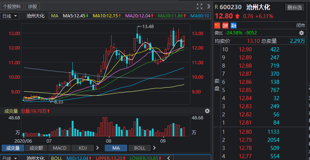Expand more sub-indicators arrow after KDJ
Viewport: 310px width, 160px height.
tap(98, 148)
